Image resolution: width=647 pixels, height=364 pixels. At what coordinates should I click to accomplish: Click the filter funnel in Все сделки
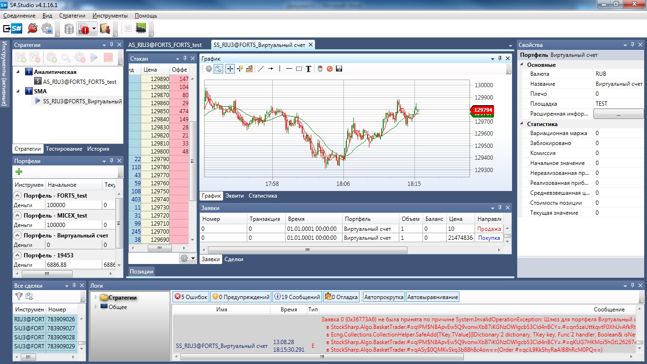pos(19,296)
